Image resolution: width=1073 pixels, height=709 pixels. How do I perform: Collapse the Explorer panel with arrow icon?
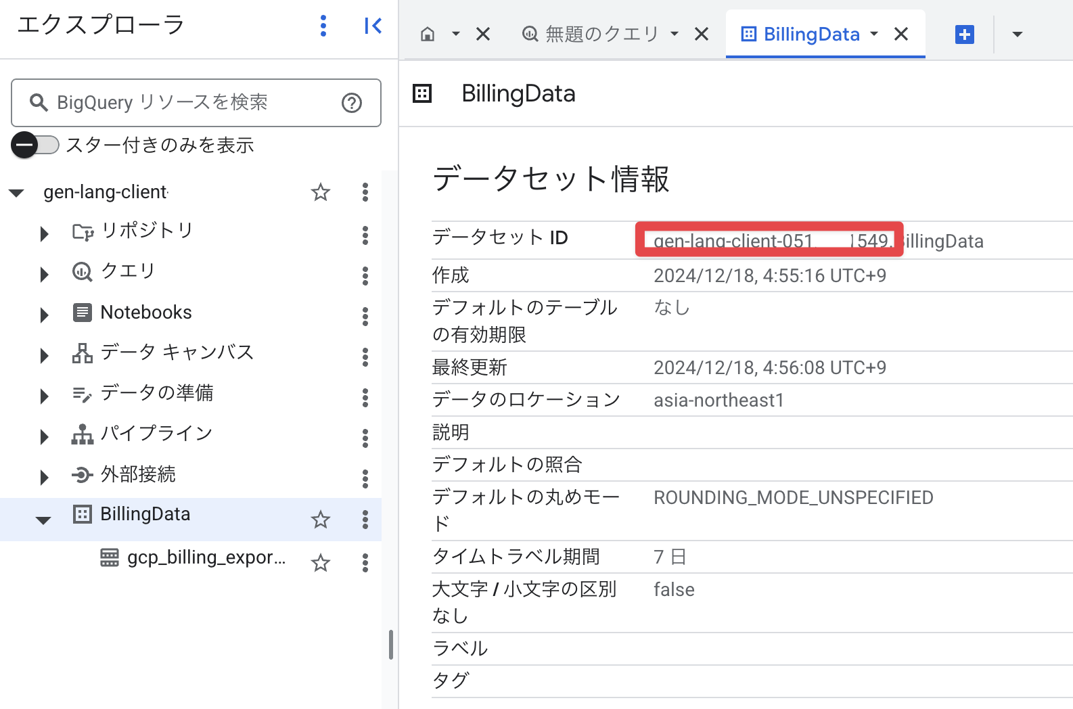click(373, 26)
